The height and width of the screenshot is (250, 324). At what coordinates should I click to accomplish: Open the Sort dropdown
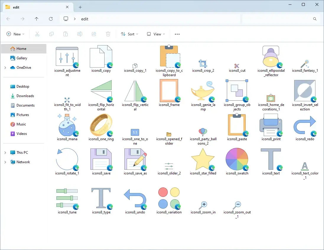click(129, 34)
